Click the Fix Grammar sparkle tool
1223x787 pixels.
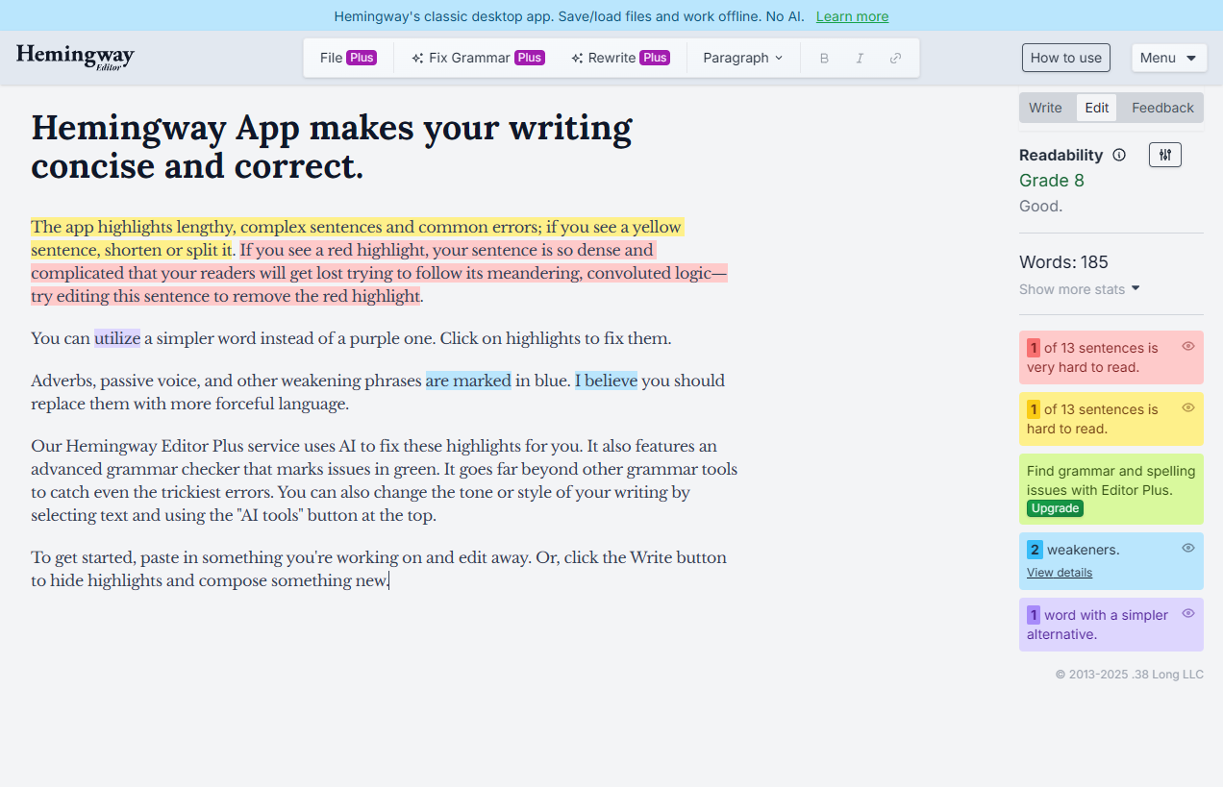[x=476, y=58]
